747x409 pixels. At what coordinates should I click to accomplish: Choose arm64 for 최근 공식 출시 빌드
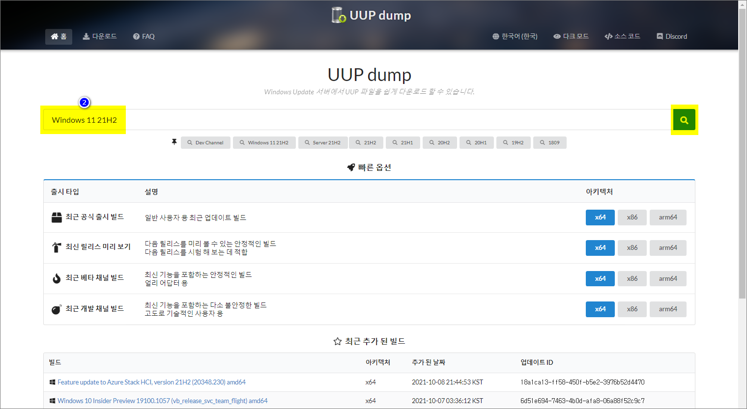click(668, 218)
